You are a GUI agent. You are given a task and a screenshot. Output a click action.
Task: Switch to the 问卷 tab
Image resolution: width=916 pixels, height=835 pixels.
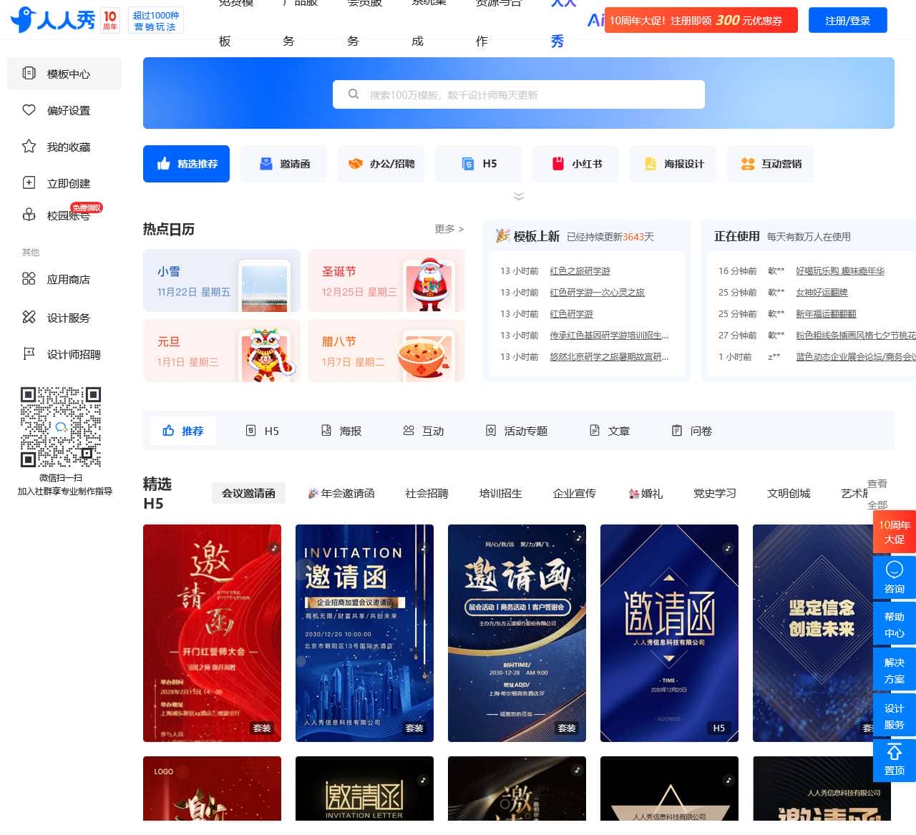click(692, 431)
